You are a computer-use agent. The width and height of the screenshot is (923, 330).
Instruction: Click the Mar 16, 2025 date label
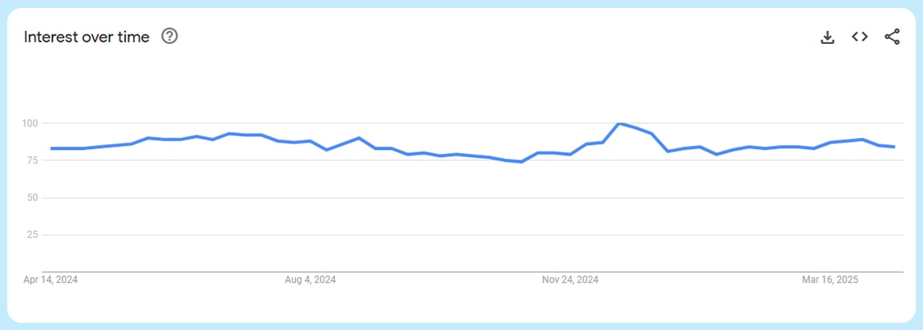(x=830, y=280)
